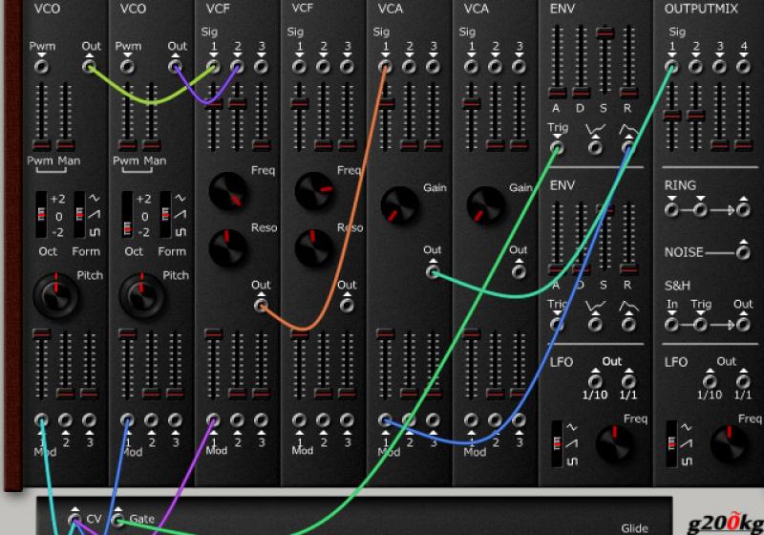Viewport: 764px width, 535px height.
Task: Click second VCO Mod 1 amount slider handle
Action: point(128,333)
